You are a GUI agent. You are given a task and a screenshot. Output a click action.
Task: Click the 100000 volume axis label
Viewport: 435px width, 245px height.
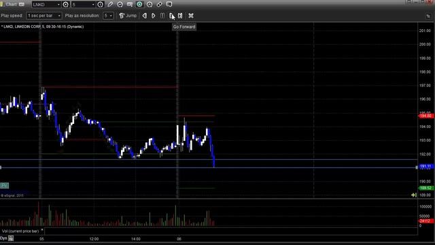tap(425, 207)
